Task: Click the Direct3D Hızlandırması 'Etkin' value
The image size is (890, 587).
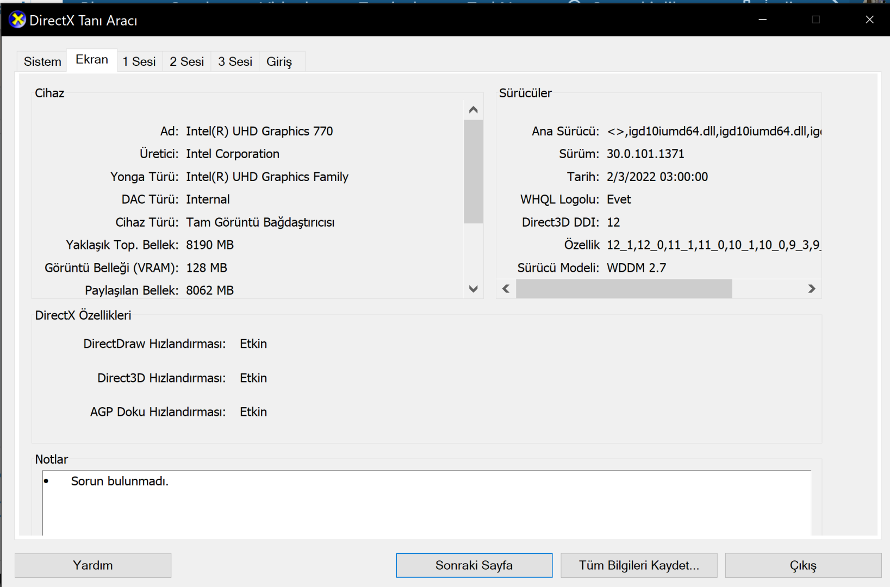Action: tap(253, 378)
